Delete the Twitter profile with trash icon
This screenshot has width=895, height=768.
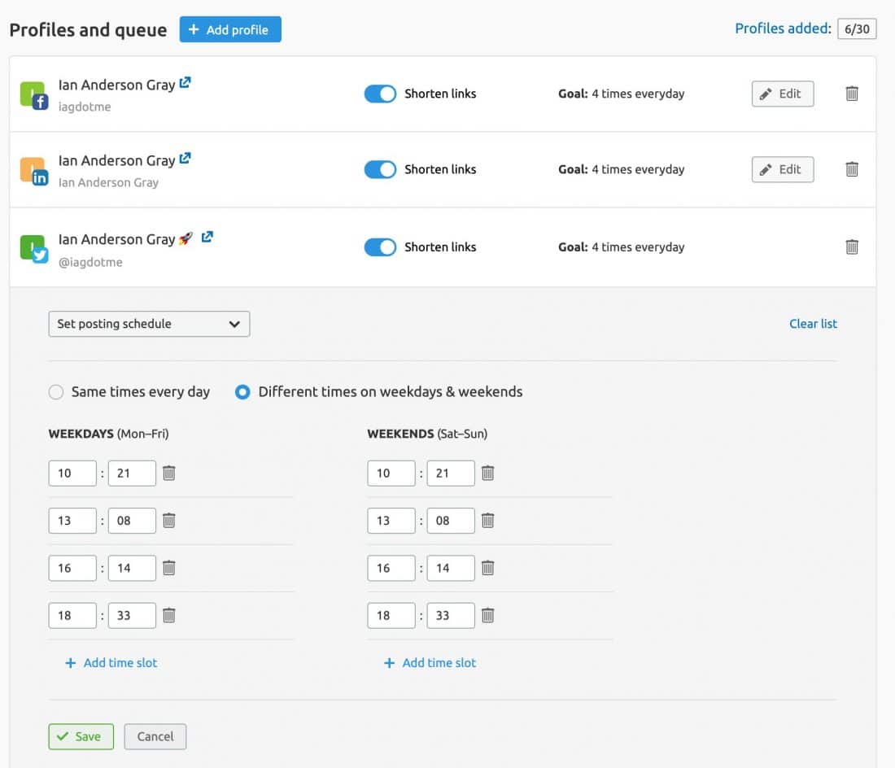click(x=852, y=247)
